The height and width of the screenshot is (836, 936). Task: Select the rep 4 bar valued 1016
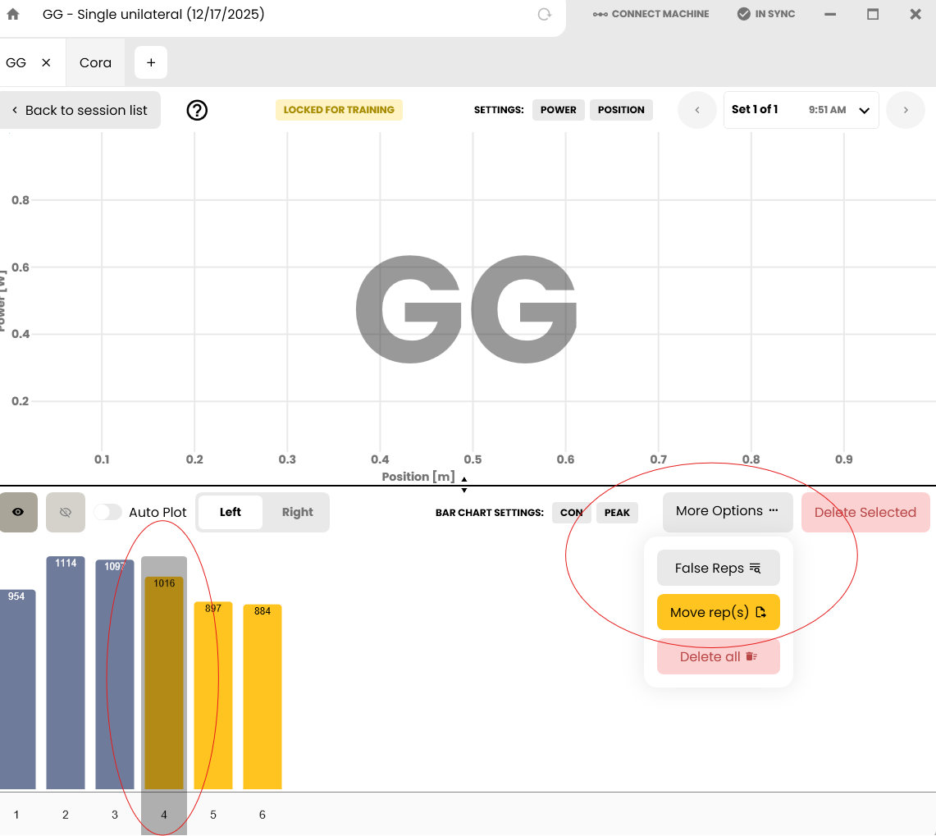[164, 683]
